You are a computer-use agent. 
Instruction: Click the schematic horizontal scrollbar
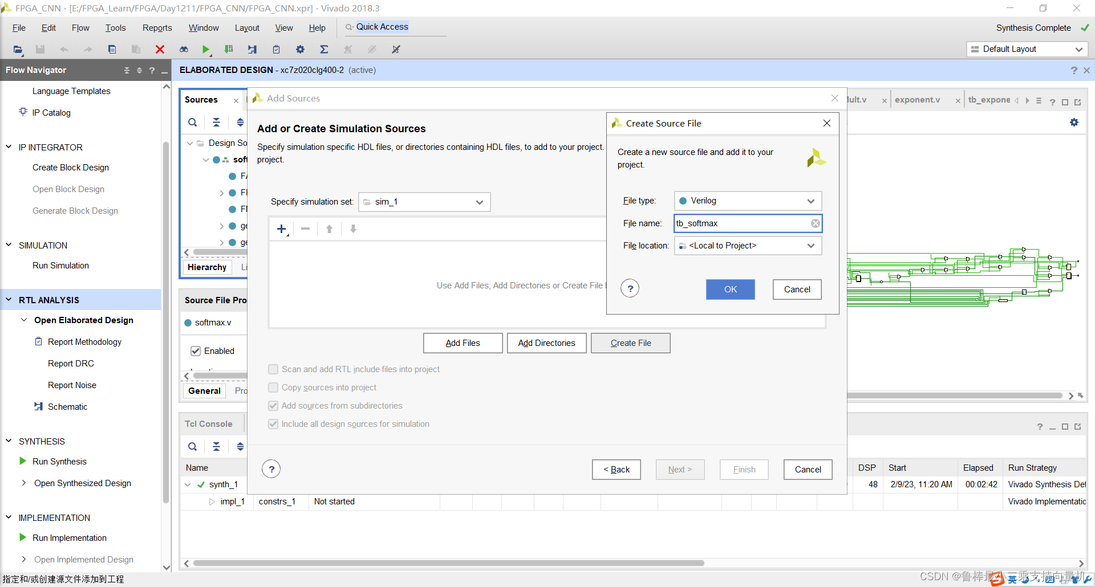click(x=954, y=396)
